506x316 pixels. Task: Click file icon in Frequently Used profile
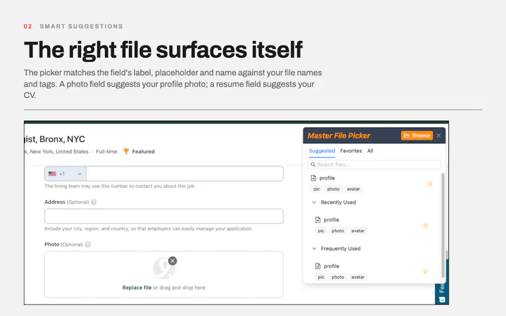tap(318, 266)
